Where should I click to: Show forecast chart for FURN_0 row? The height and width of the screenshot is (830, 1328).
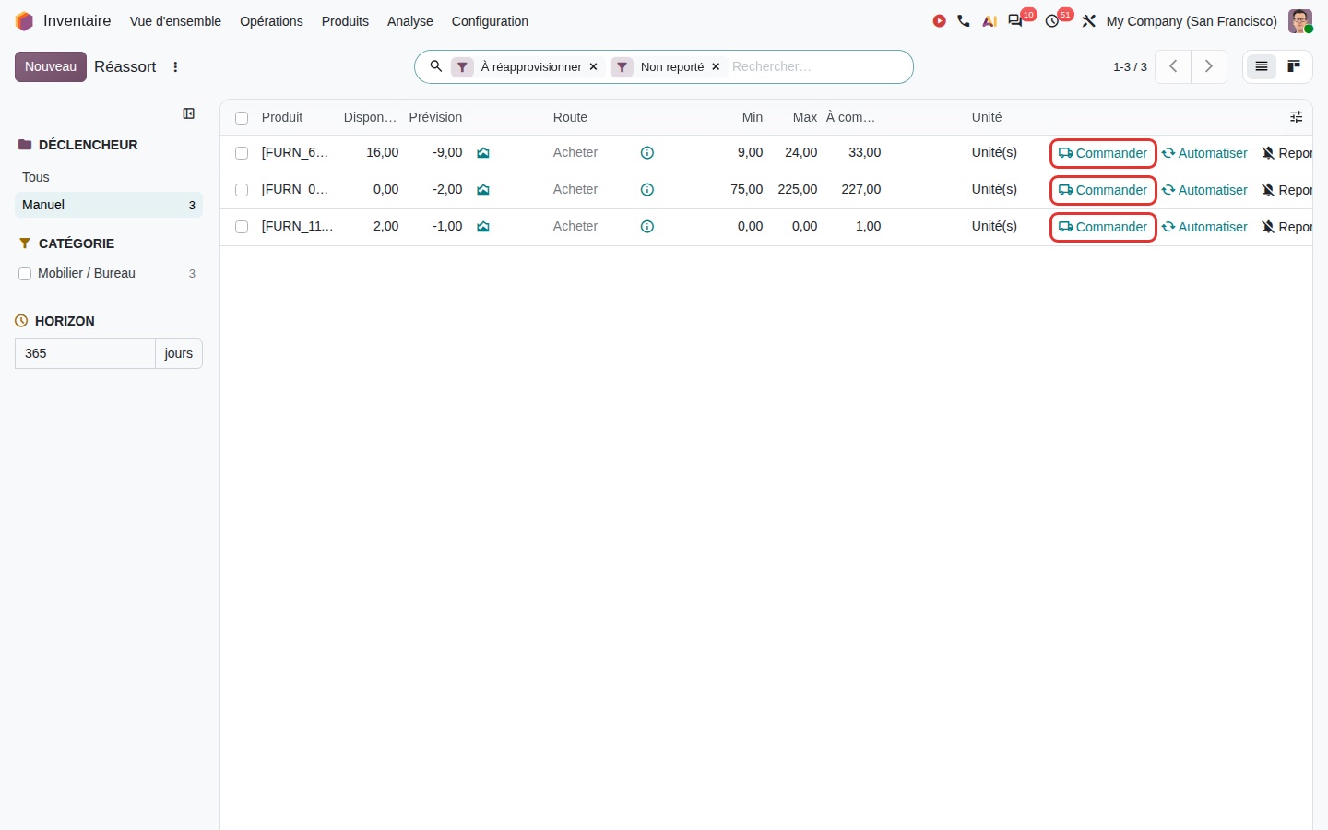[483, 190]
